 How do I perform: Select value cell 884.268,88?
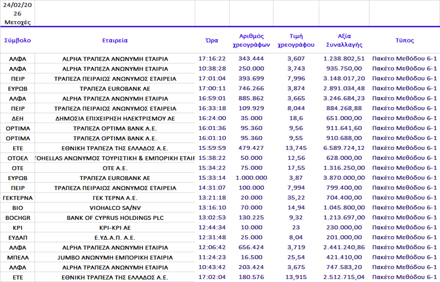(x=344, y=108)
